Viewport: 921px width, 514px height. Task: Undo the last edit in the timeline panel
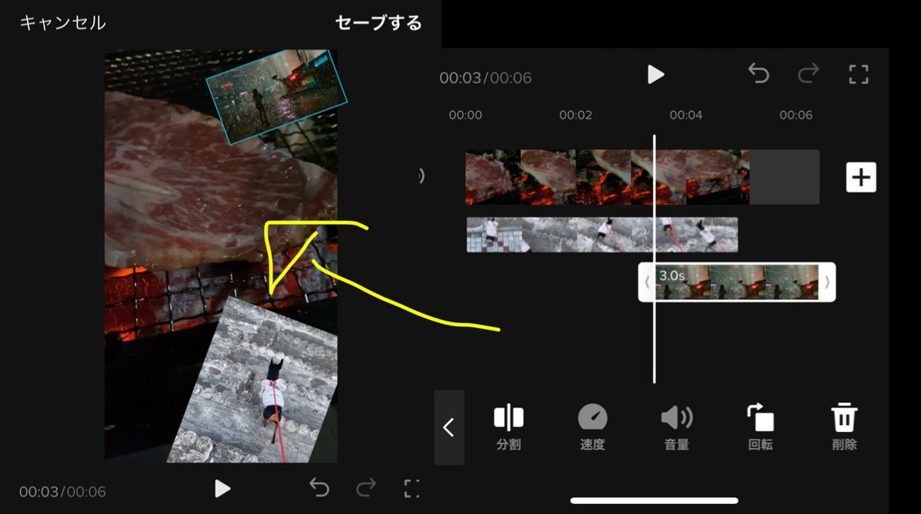coord(759,74)
